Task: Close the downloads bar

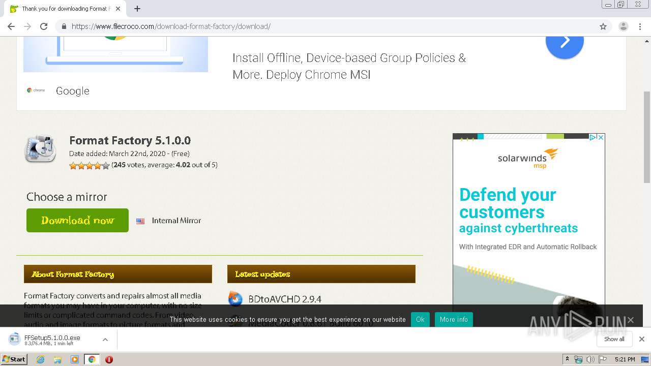Action: point(642,339)
